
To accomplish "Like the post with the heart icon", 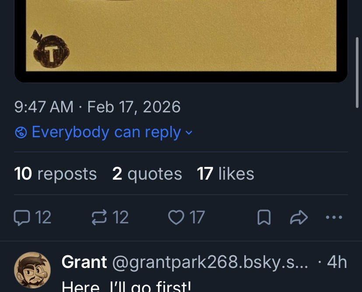I will (x=176, y=217).
